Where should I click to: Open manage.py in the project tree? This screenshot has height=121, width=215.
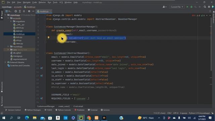(16, 56)
